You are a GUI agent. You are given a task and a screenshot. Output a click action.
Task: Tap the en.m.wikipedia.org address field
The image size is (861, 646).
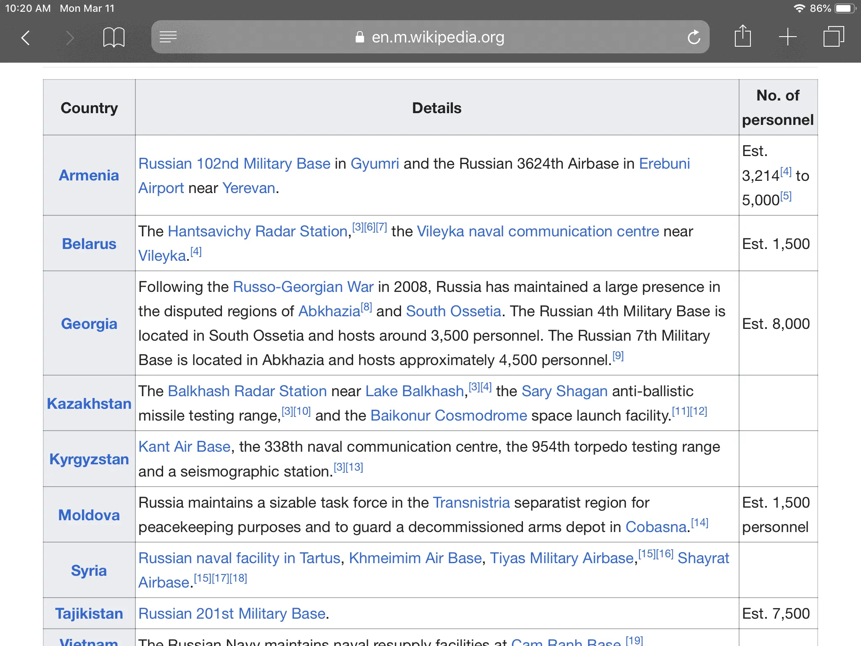[437, 37]
